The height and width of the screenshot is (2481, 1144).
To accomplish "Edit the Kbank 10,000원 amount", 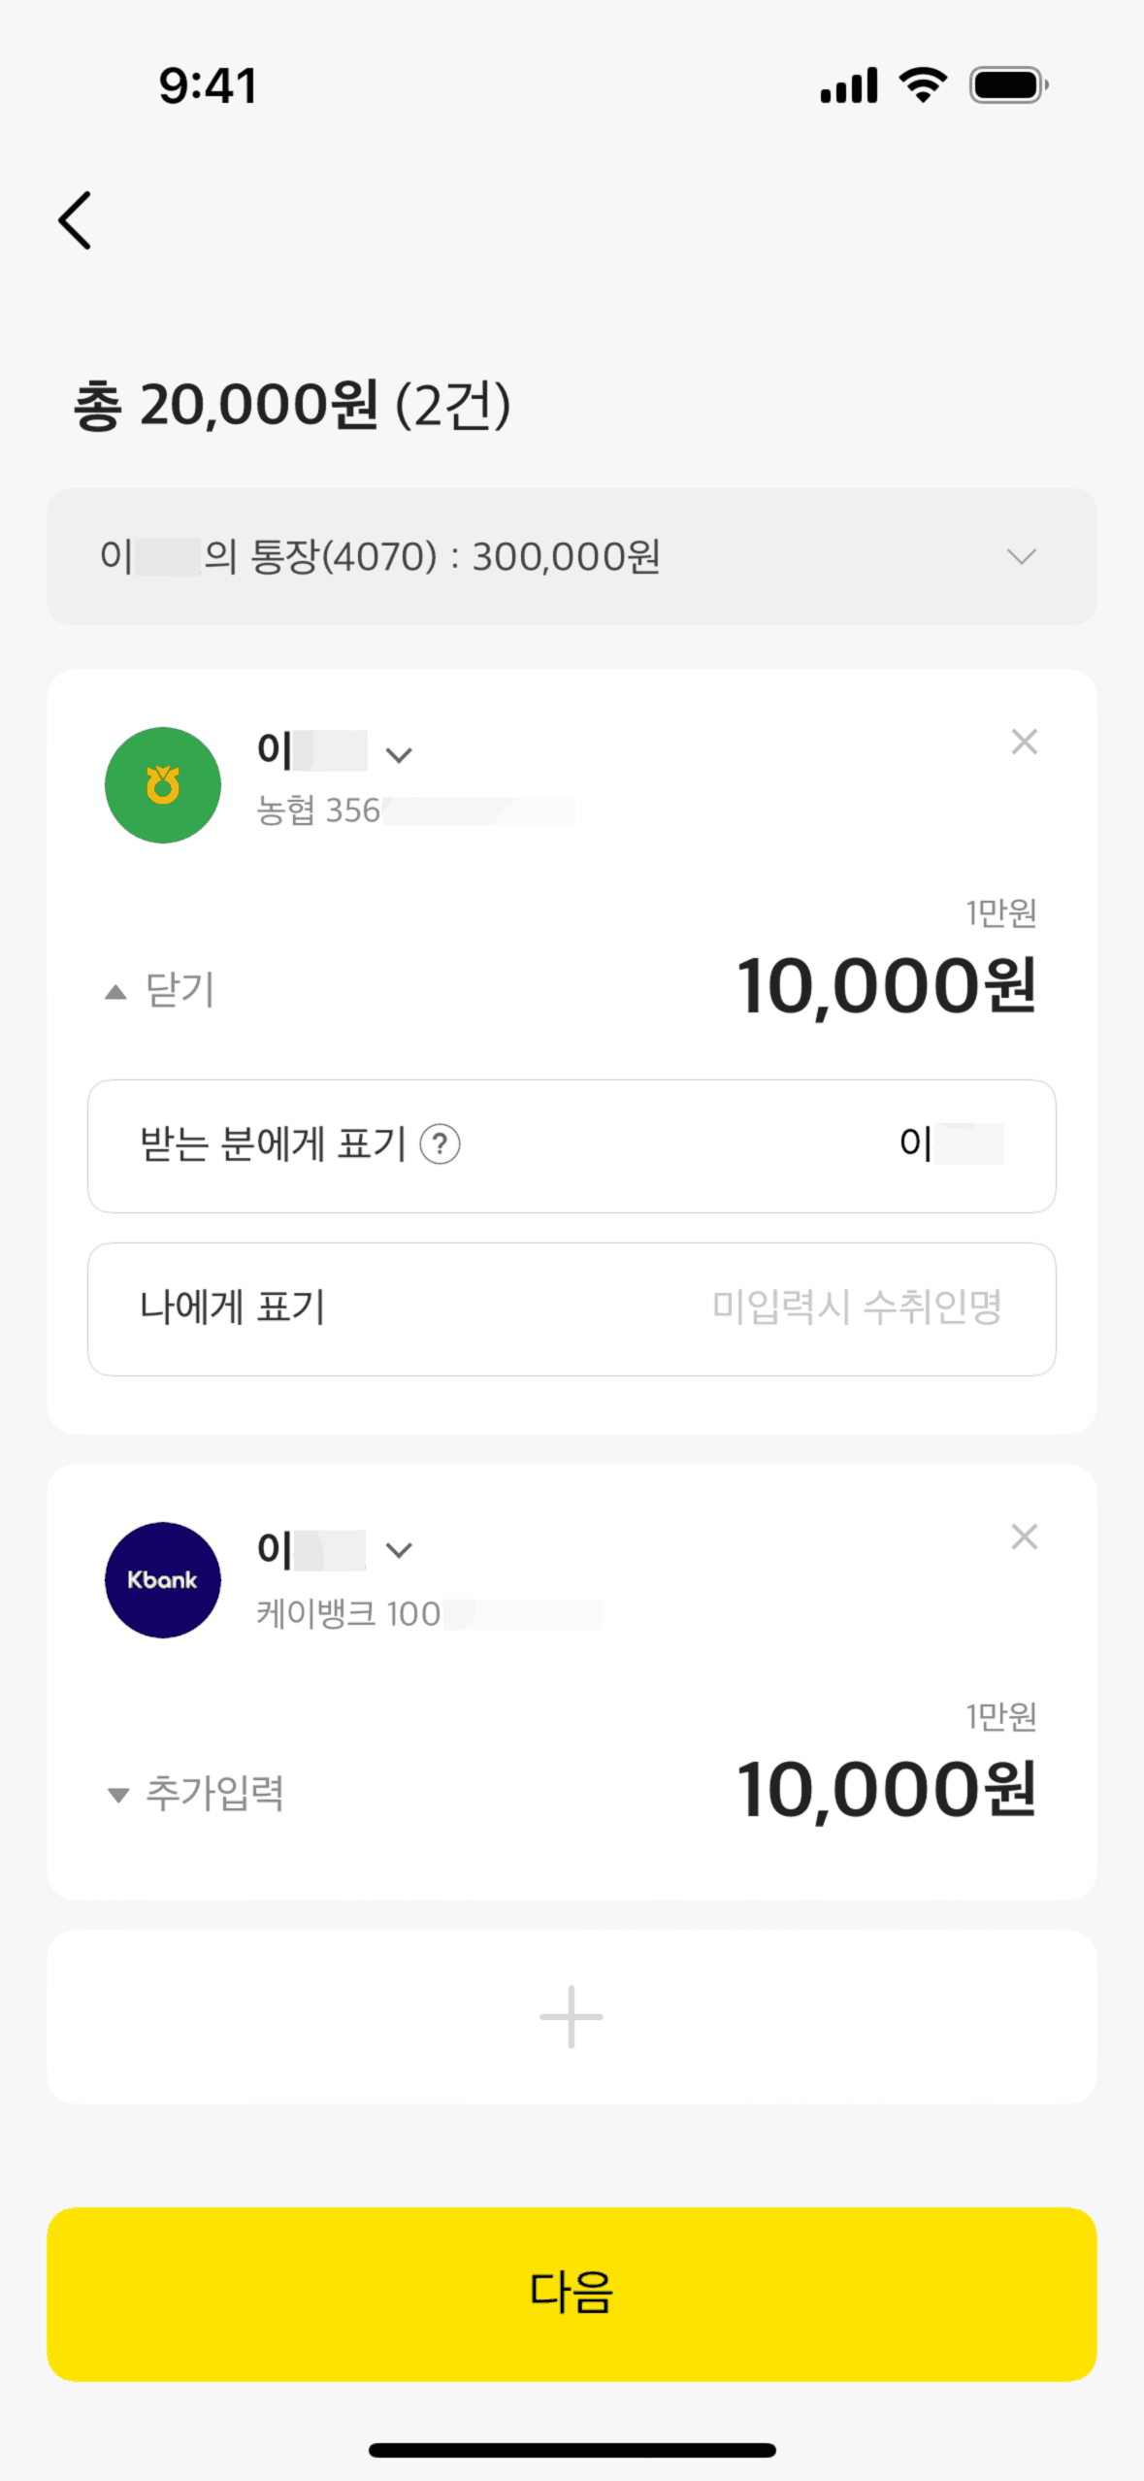I will point(886,1789).
